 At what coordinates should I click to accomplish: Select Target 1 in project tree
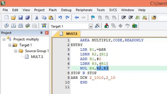tap(26, 45)
